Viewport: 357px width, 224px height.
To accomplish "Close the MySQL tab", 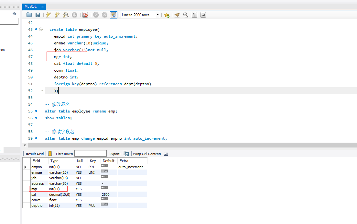I will point(42,7).
